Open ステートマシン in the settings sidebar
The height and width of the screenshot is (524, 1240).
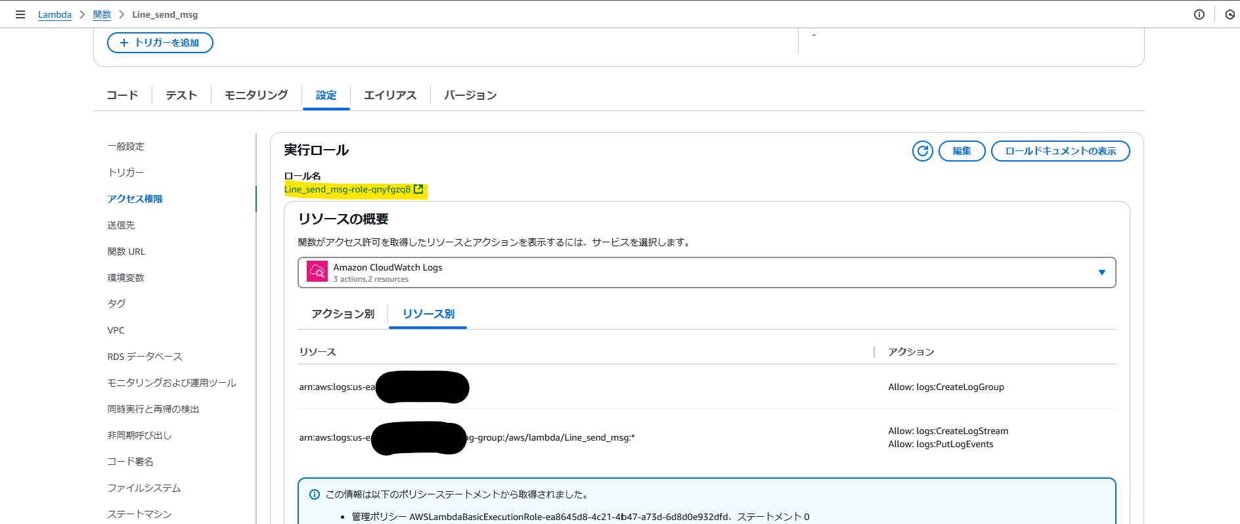tap(140, 514)
